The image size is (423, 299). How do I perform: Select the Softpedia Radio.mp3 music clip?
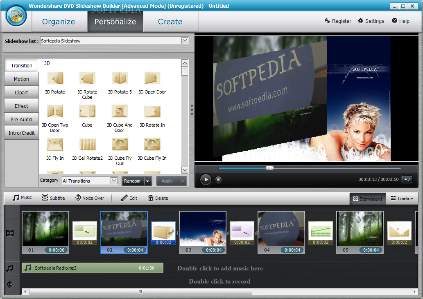point(93,268)
